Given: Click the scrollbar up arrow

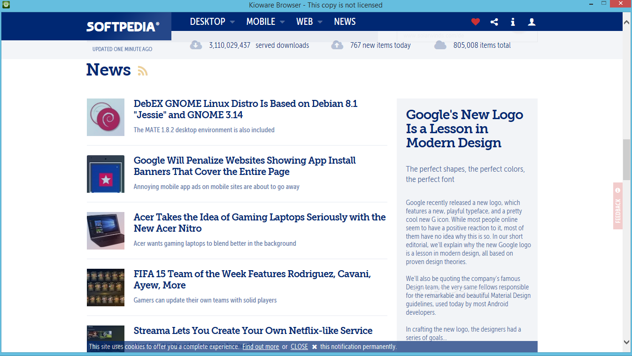Looking at the screenshot, I should coord(626,21).
